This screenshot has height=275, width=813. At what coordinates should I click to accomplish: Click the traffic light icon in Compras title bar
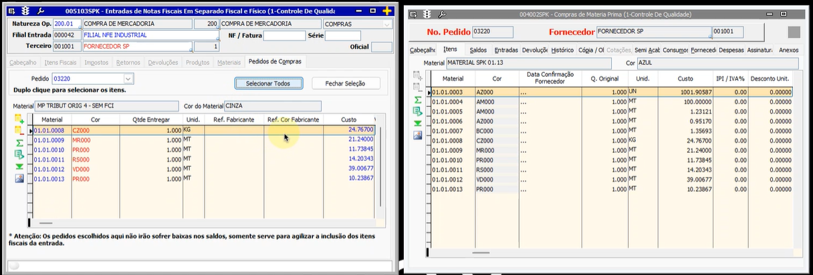427,14
